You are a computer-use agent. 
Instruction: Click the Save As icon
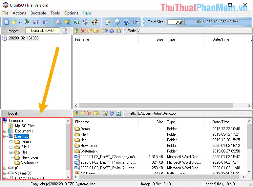click(x=45, y=22)
